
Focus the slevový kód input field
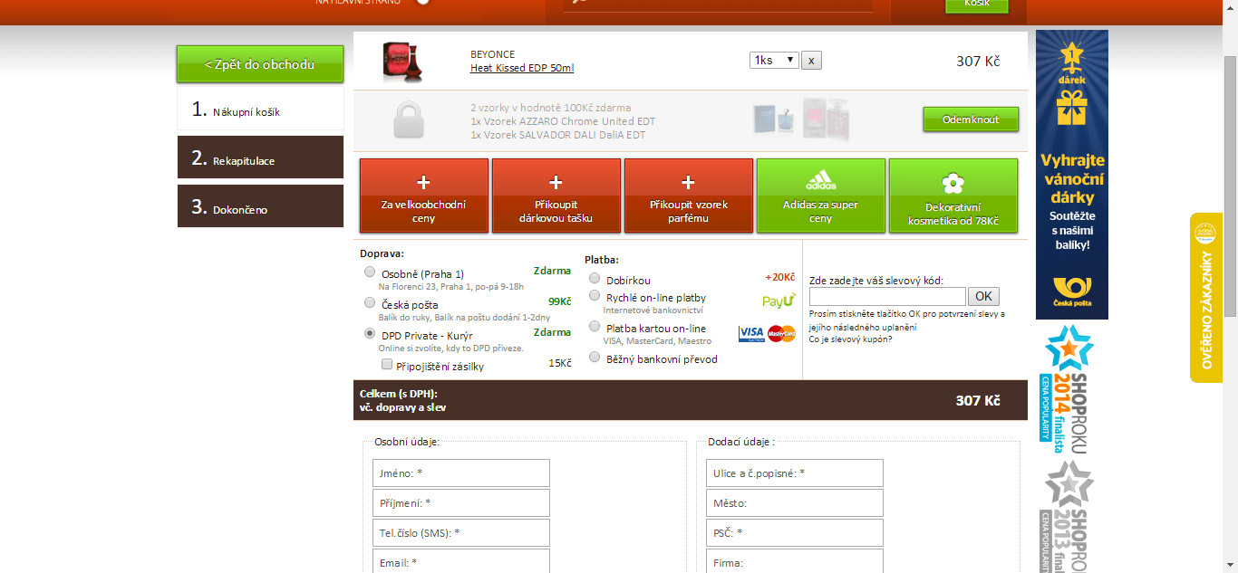click(x=887, y=296)
